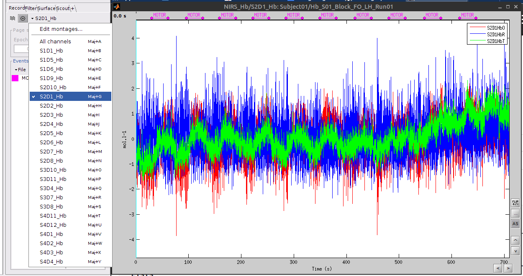The width and height of the screenshot is (523, 276).
Task: Click the magenta MOTOR event color swatch
Action: pyautogui.click(x=15, y=78)
